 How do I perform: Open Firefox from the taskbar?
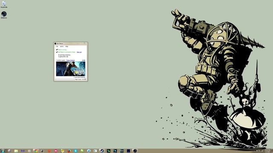point(69,151)
